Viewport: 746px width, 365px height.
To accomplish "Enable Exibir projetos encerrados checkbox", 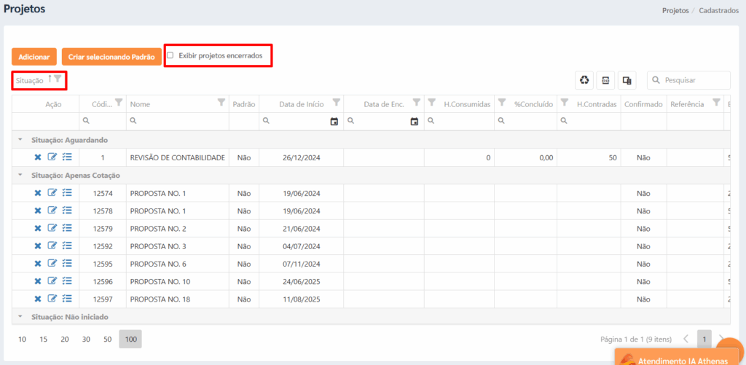I will coord(170,55).
